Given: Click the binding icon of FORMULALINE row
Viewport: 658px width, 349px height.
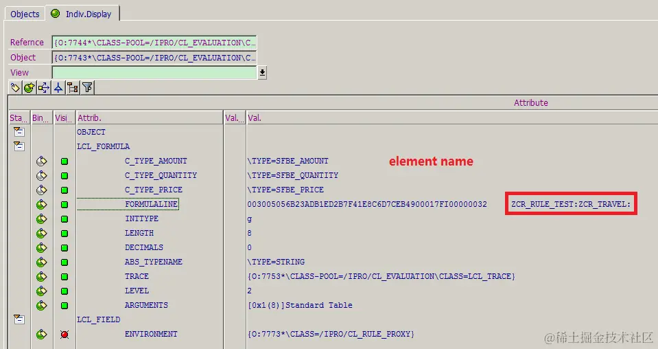Looking at the screenshot, I should click(x=41, y=204).
